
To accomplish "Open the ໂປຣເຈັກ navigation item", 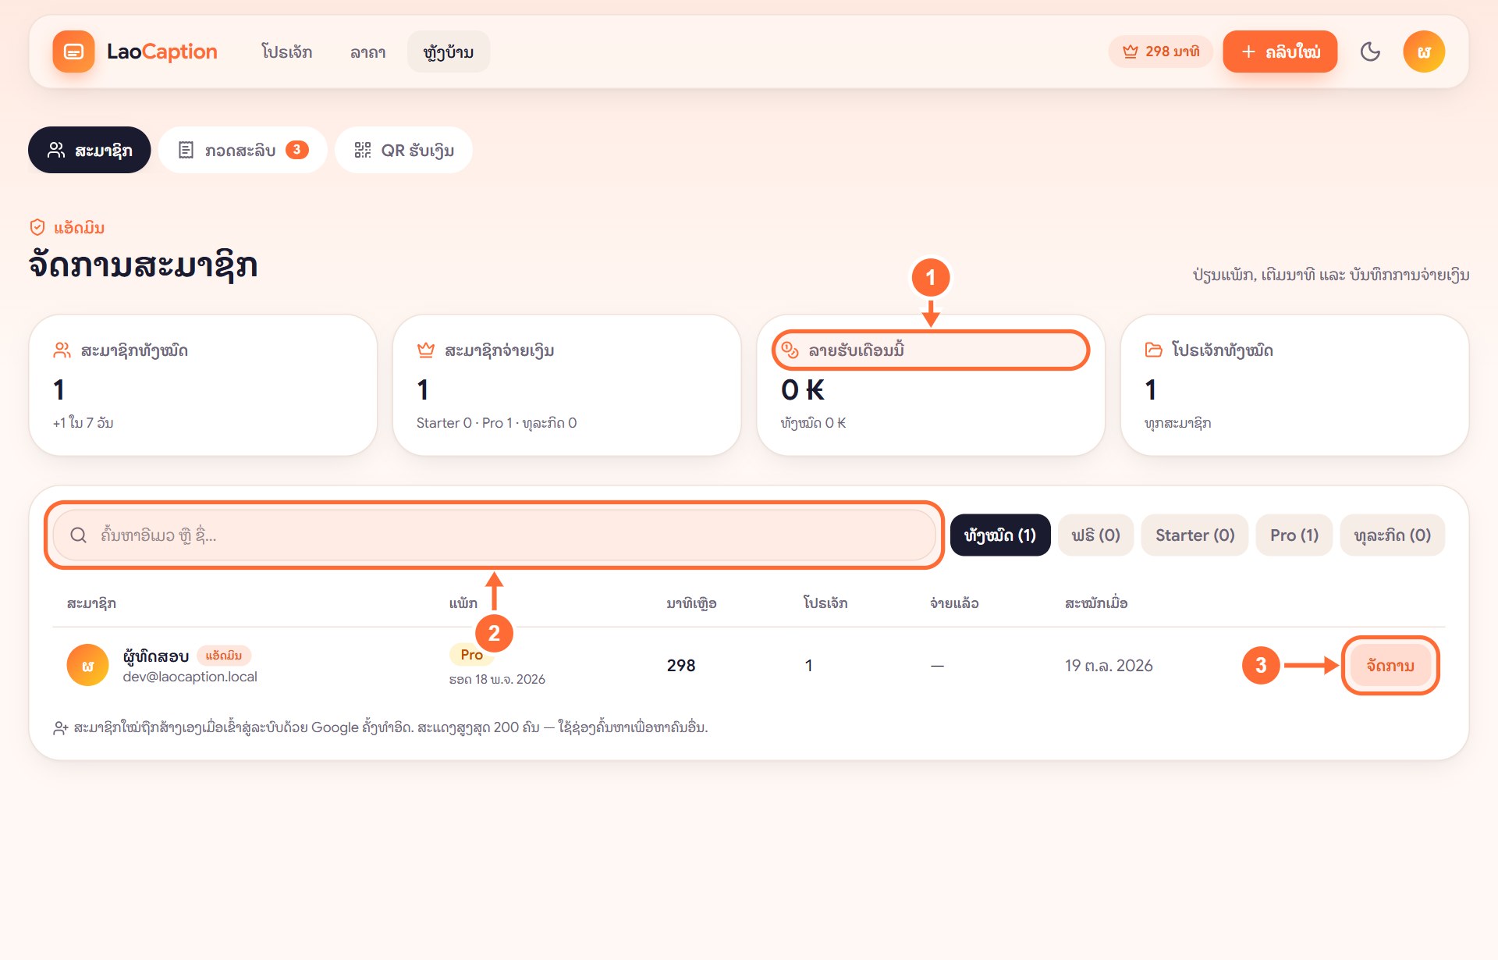I will (x=287, y=52).
